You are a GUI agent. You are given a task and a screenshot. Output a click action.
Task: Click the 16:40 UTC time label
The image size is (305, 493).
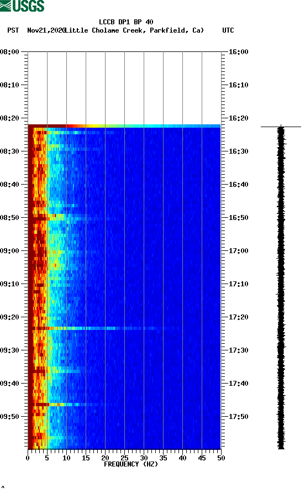pos(238,185)
